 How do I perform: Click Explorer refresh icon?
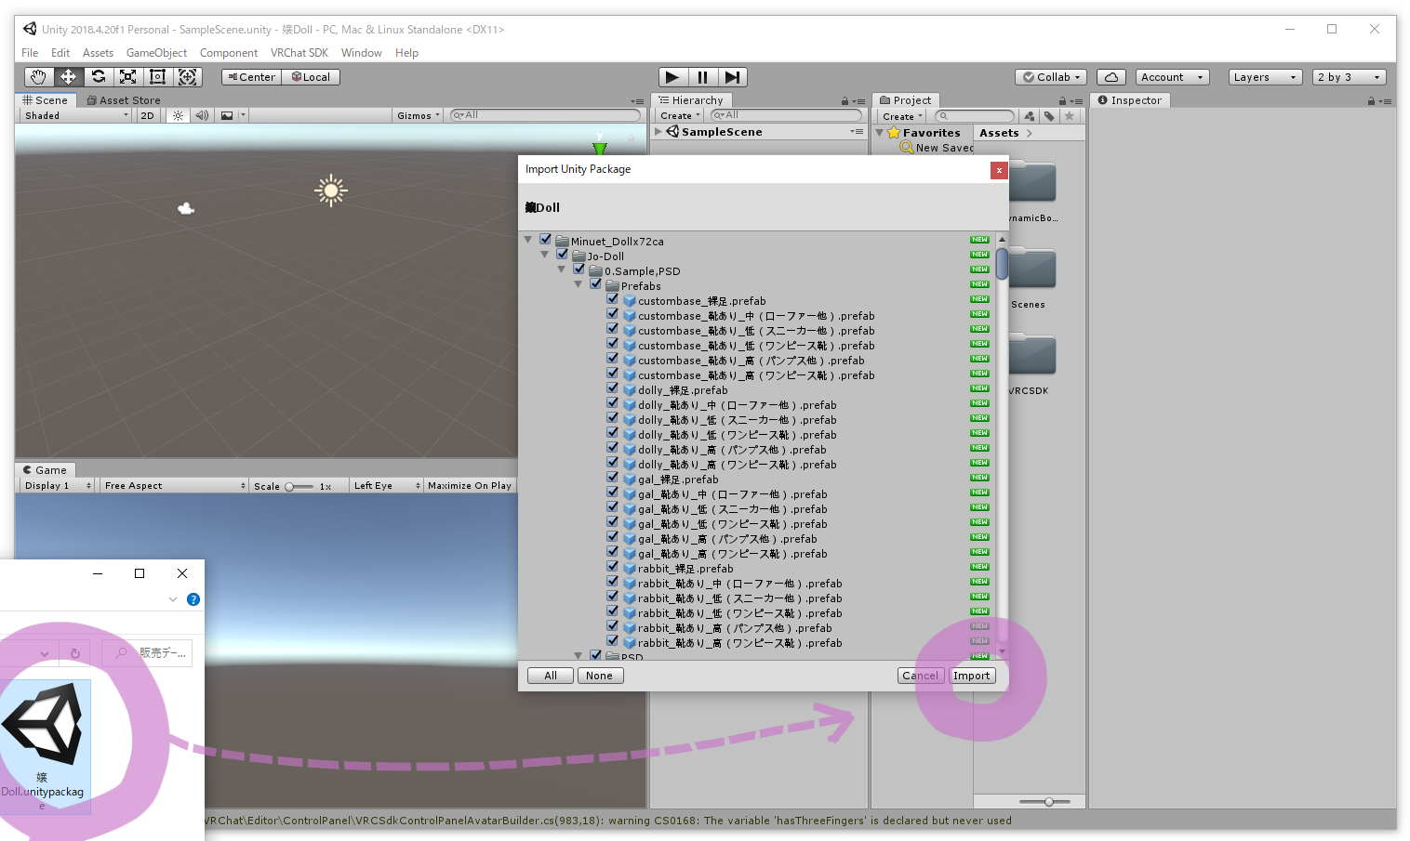[75, 653]
